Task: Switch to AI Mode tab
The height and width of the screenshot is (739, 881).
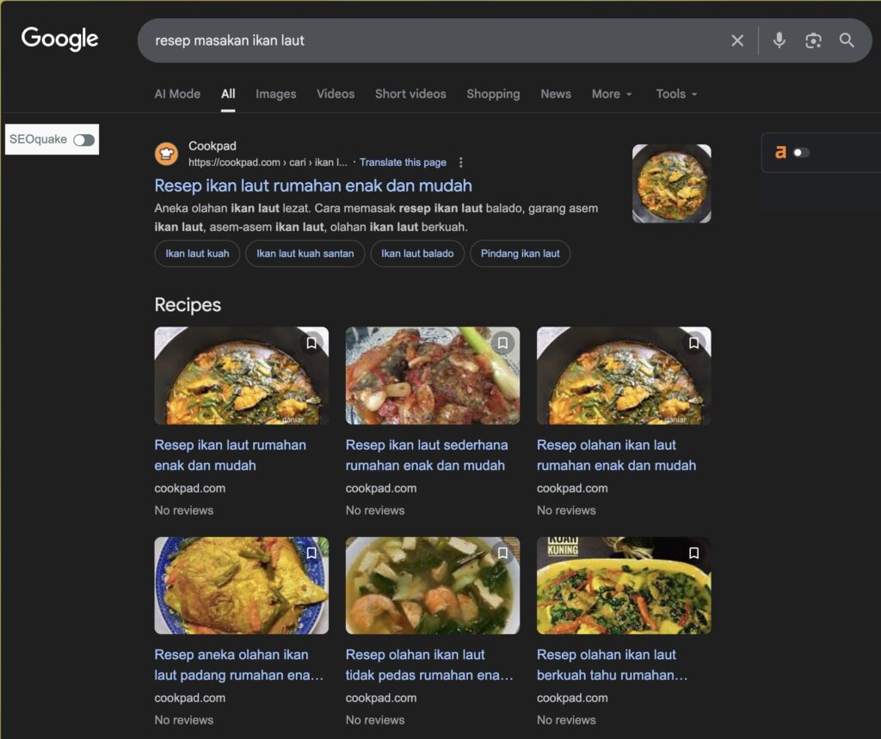Action: point(177,94)
